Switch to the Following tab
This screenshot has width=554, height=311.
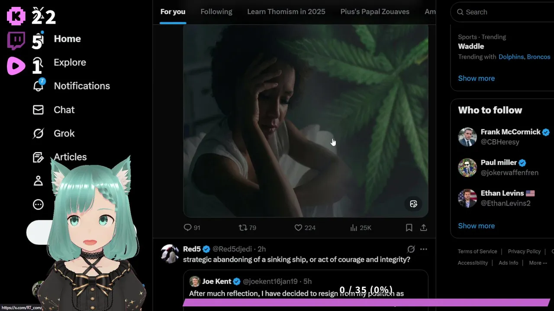(x=216, y=12)
